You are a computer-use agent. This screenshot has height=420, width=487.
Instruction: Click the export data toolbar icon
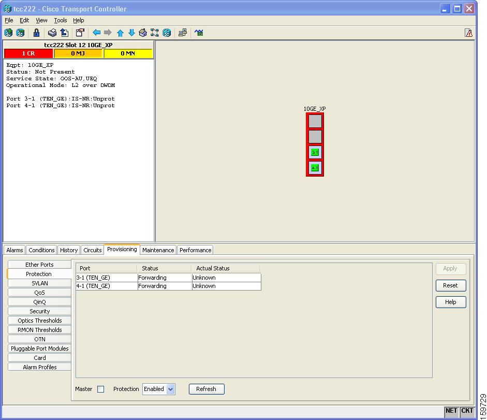(64, 33)
